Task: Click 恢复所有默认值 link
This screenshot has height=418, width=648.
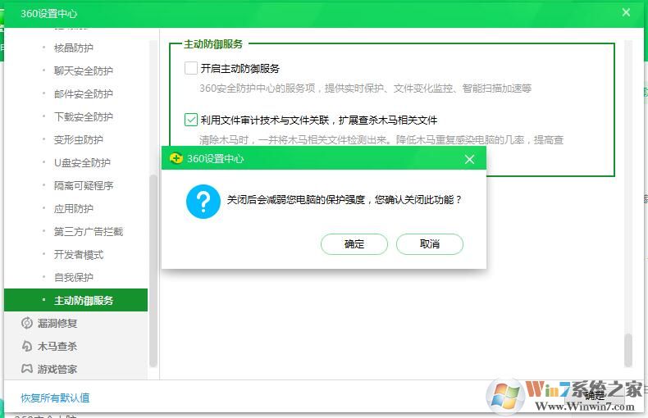Action: [55, 398]
